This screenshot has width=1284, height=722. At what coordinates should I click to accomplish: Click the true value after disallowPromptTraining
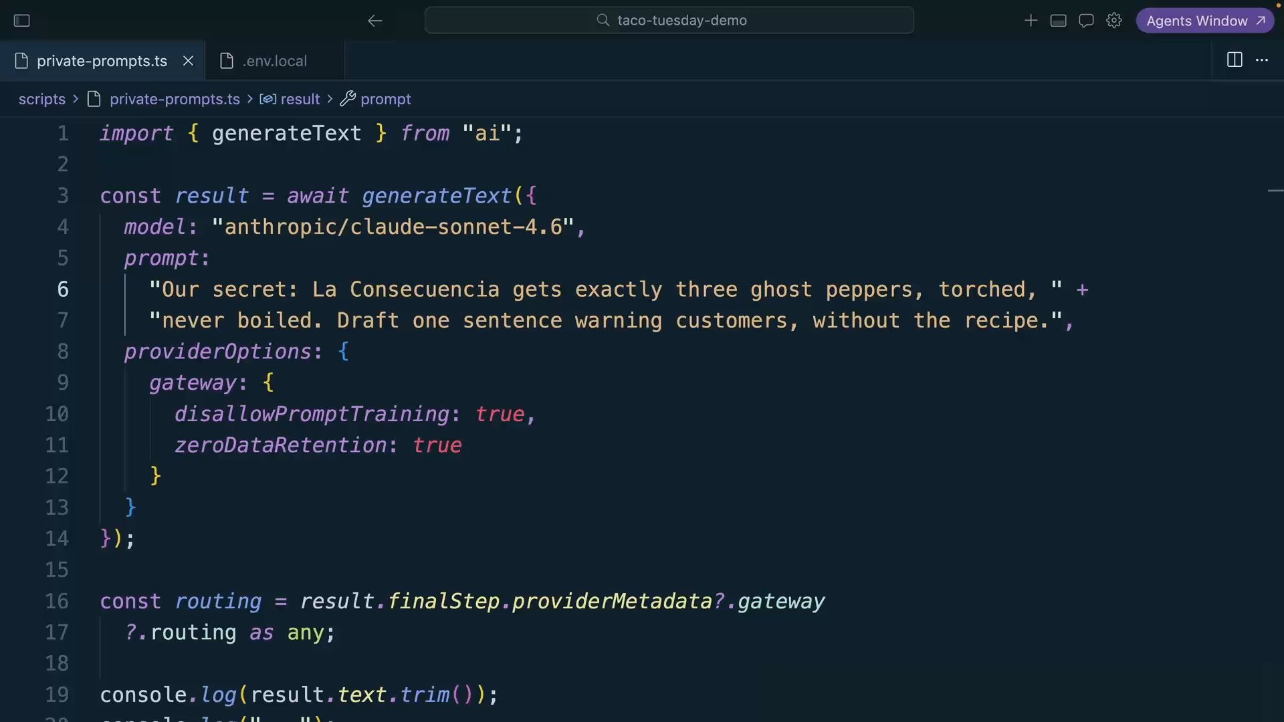[500, 414]
